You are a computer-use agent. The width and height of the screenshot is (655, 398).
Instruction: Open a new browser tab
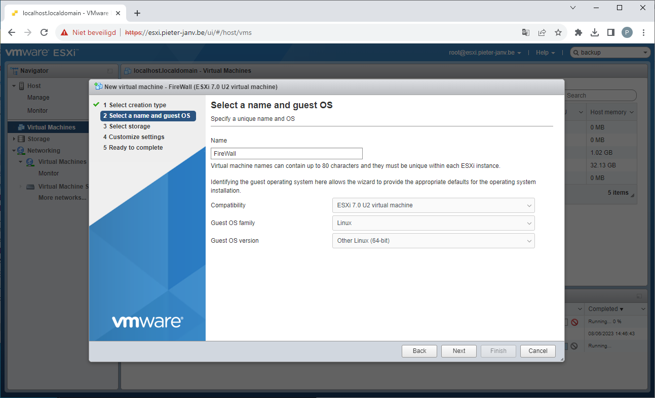[137, 13]
